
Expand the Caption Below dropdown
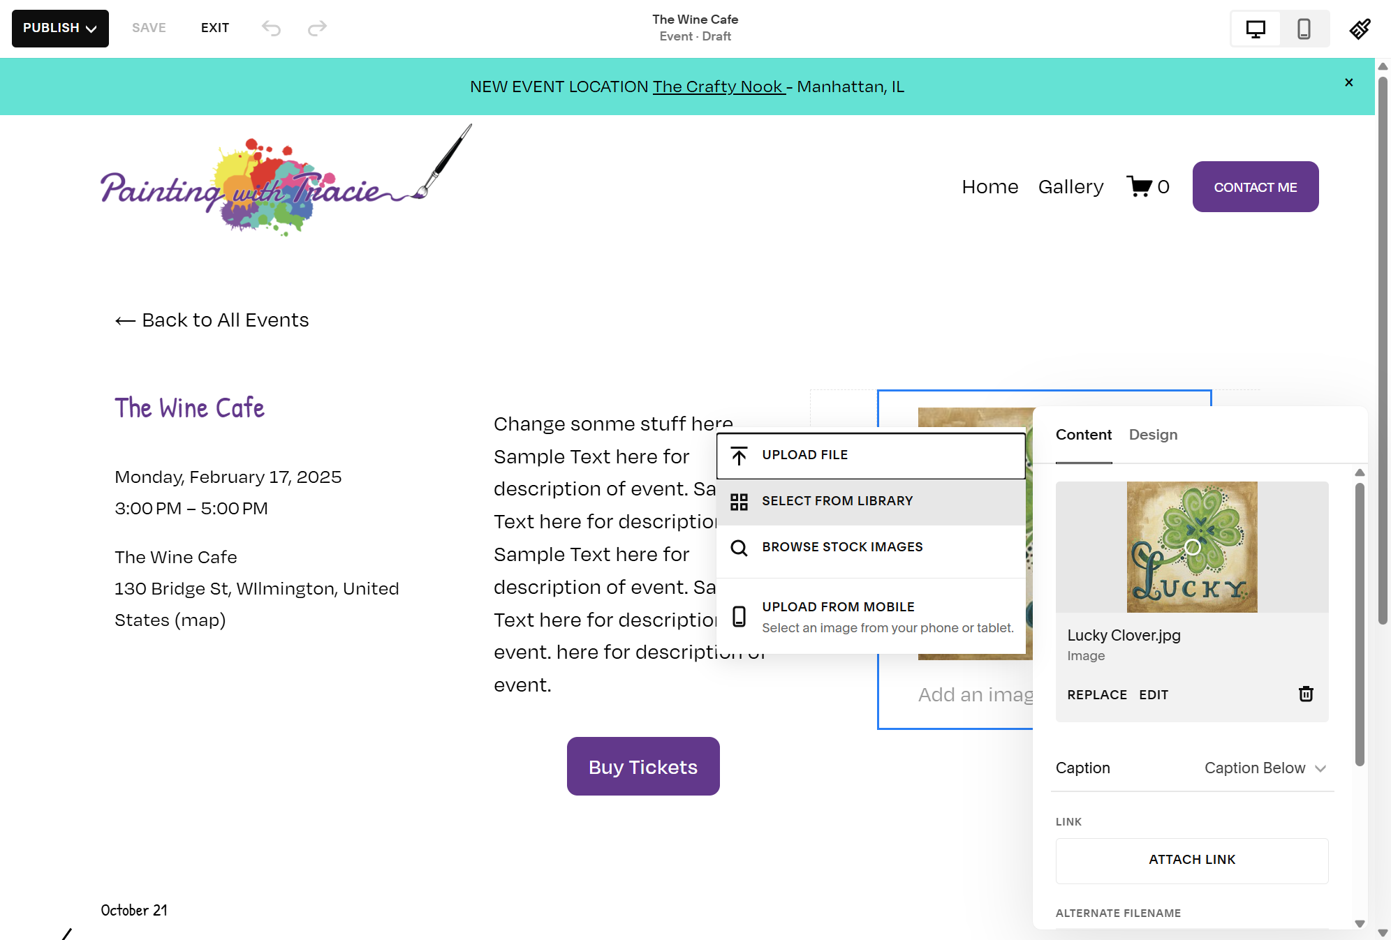[x=1265, y=768]
